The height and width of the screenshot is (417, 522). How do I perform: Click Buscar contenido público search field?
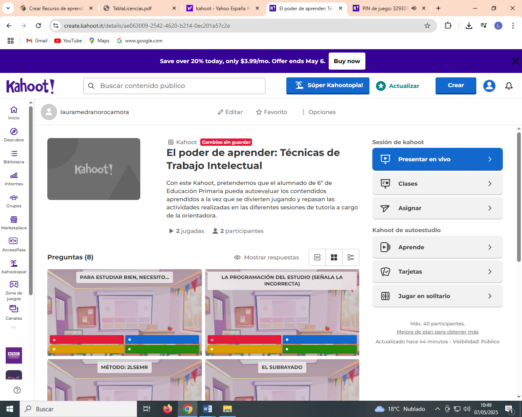(174, 86)
